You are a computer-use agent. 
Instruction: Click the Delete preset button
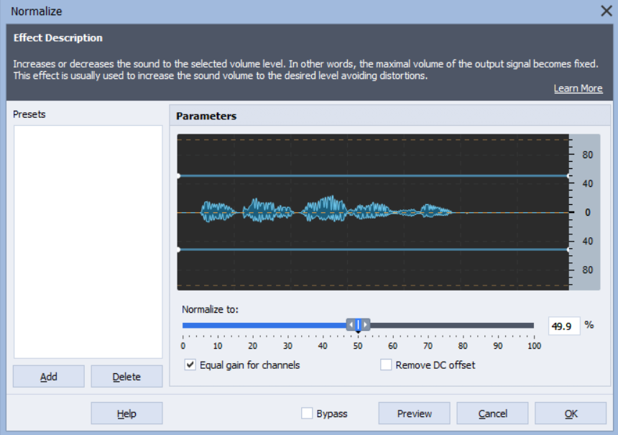click(x=126, y=376)
